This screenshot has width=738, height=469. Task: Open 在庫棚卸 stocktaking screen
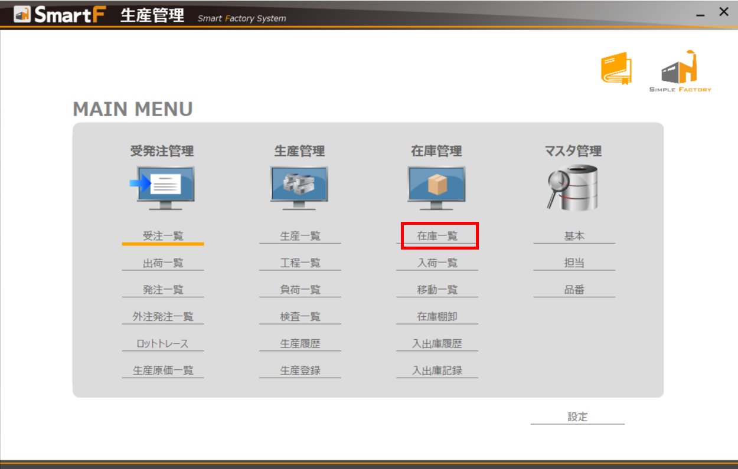(437, 317)
